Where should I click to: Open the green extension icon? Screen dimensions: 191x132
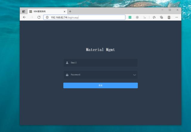tap(130, 17)
